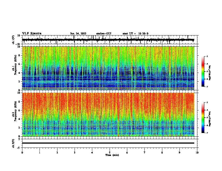222x171 pixels.
Task: Click the '-7' tick on ch.1 color bar
Action: tap(207, 87)
